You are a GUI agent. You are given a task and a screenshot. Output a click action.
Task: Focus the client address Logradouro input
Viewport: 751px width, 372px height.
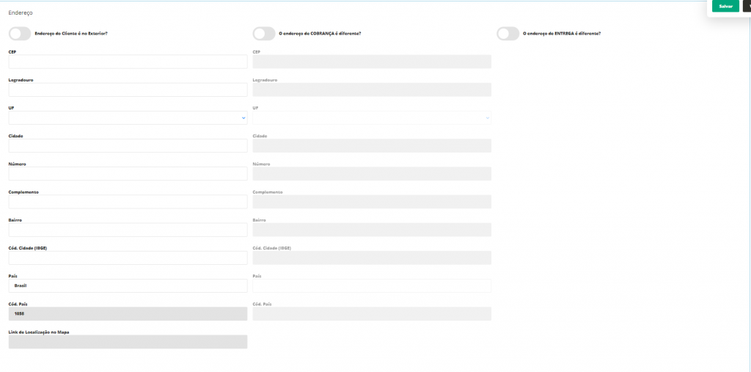point(128,90)
